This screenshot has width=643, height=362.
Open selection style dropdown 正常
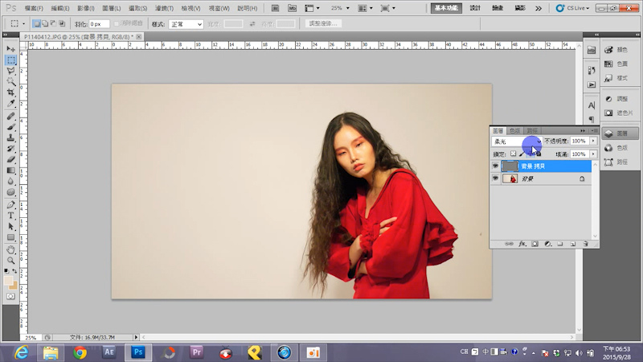point(186,24)
